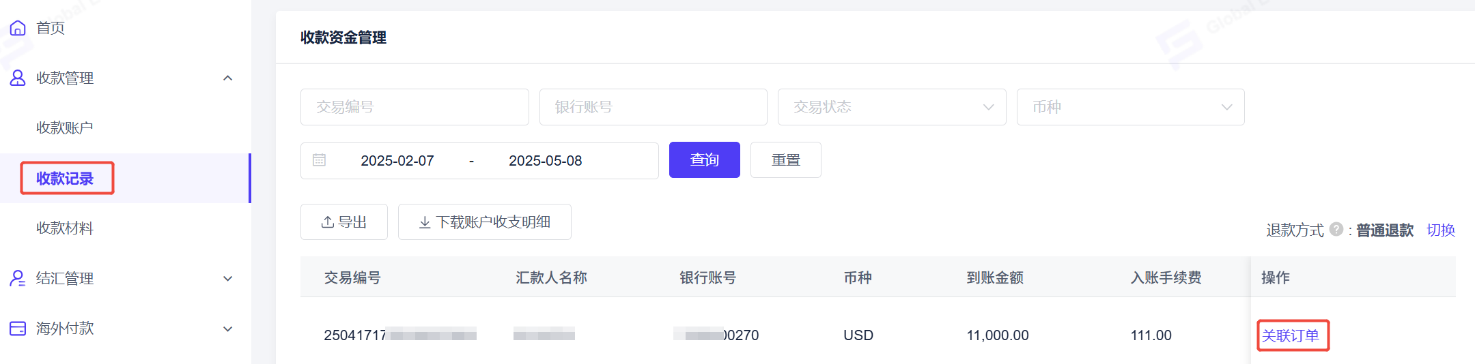Open the 币种 dropdown
Image resolution: width=1475 pixels, height=364 pixels.
(1130, 107)
